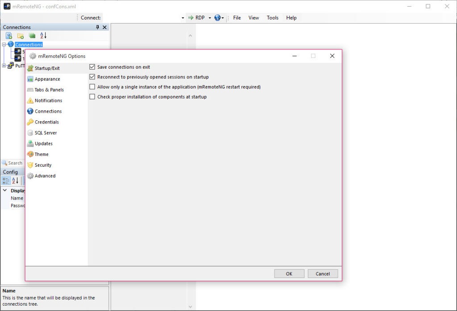Image resolution: width=457 pixels, height=311 pixels.
Task: Pin the Connections panel
Action: [x=97, y=27]
